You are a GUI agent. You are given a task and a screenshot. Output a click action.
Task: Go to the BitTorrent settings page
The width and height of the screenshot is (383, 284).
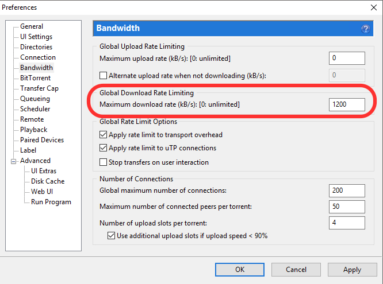[x=35, y=78]
